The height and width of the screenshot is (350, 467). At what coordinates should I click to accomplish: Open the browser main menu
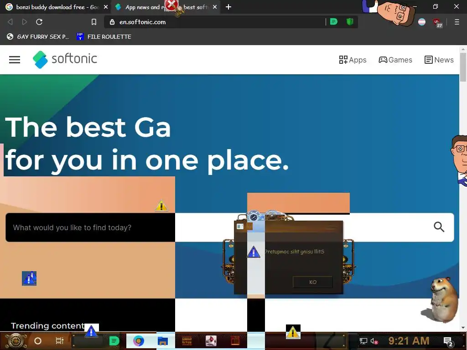coord(457,22)
